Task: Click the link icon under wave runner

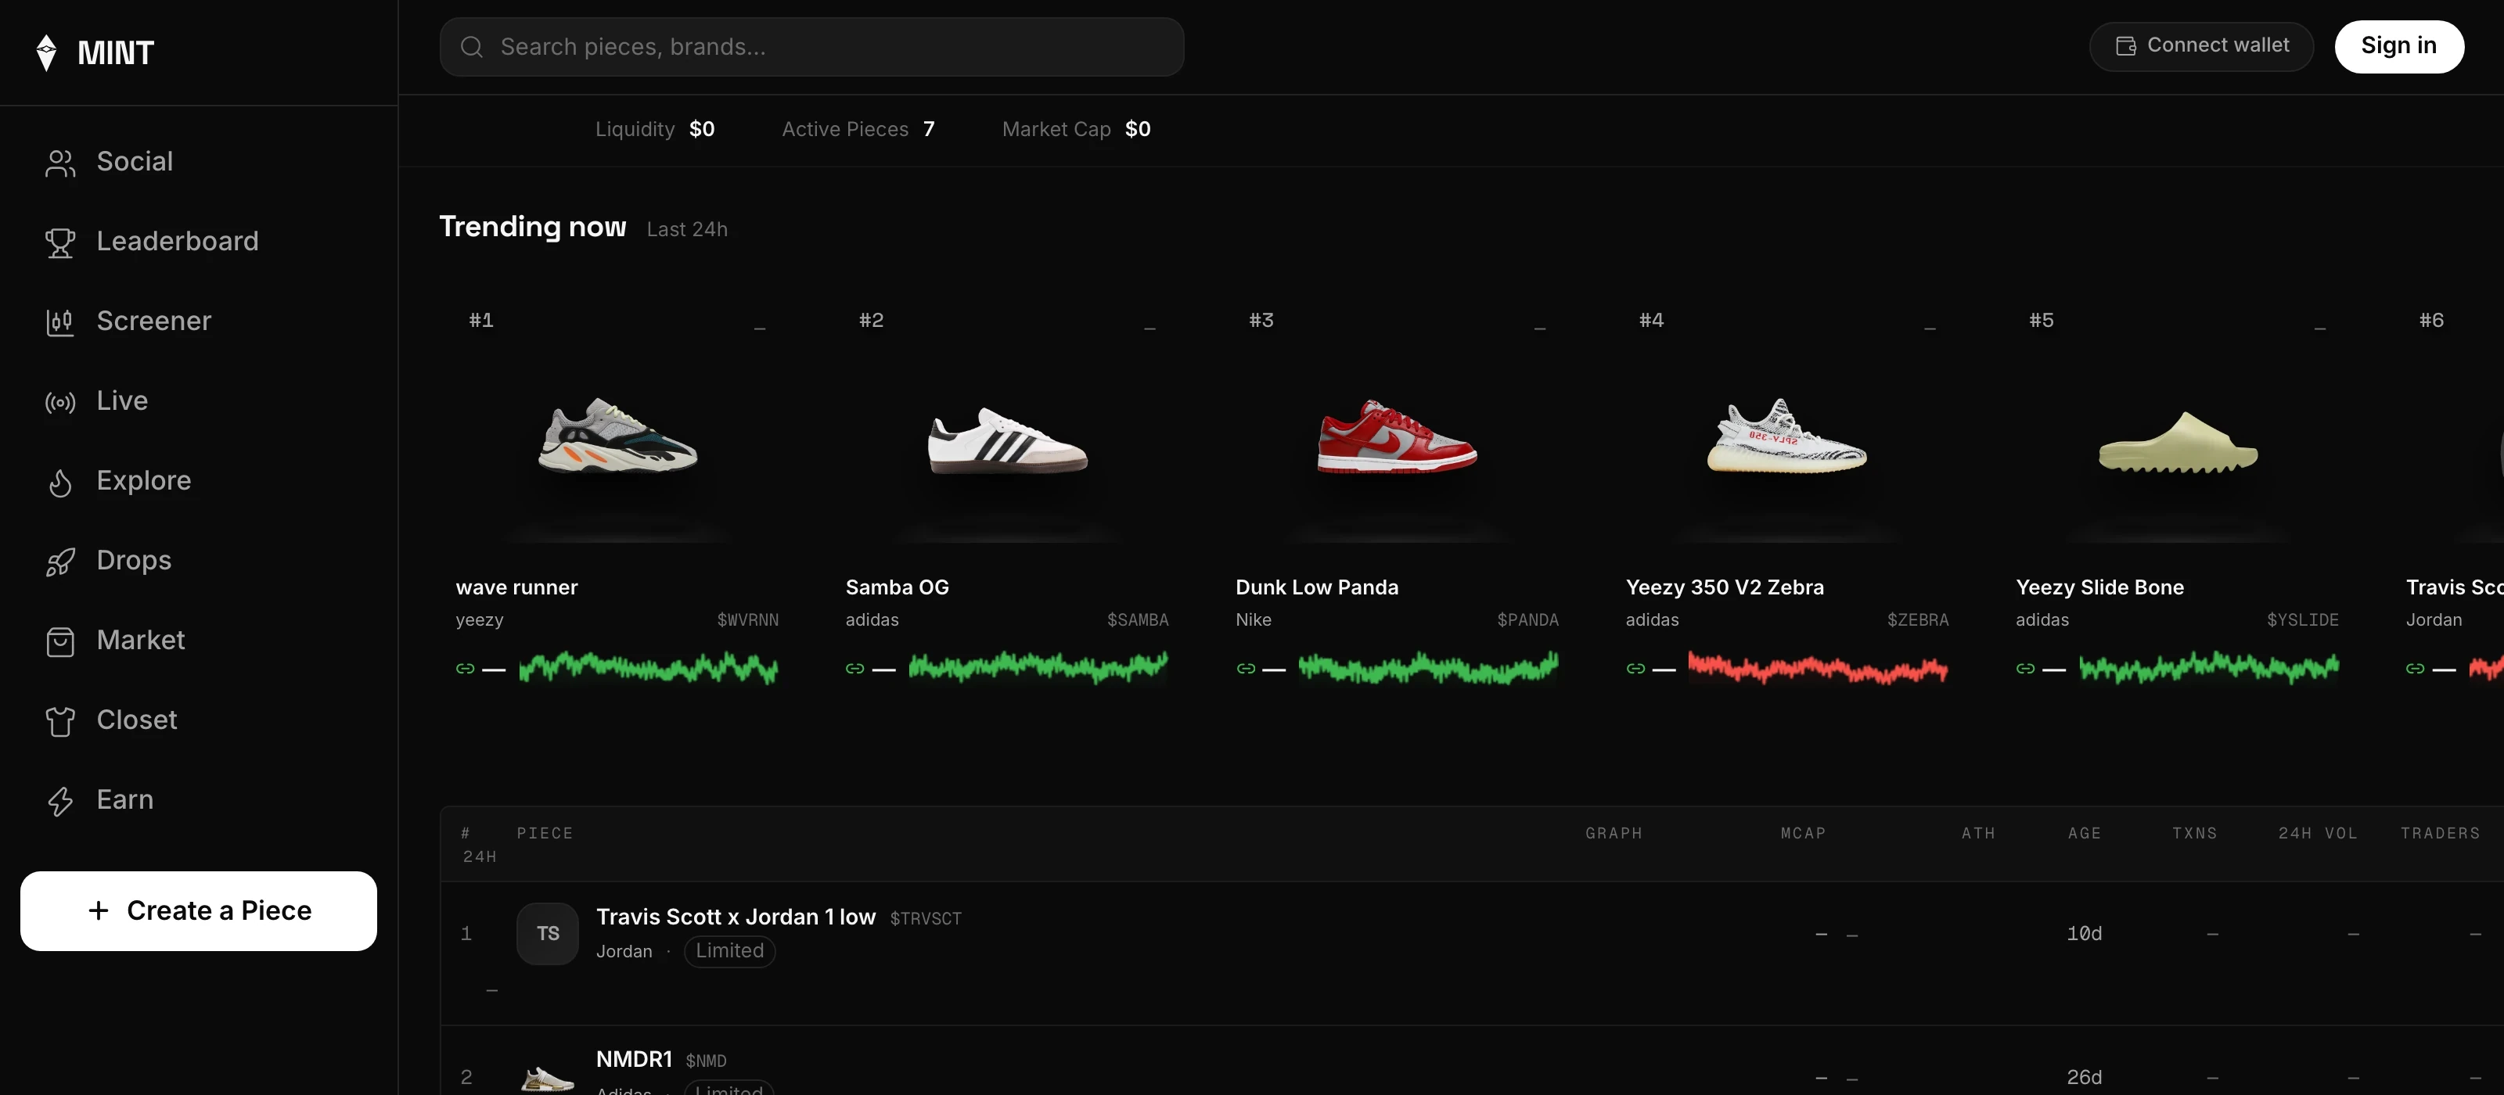Action: (x=465, y=669)
